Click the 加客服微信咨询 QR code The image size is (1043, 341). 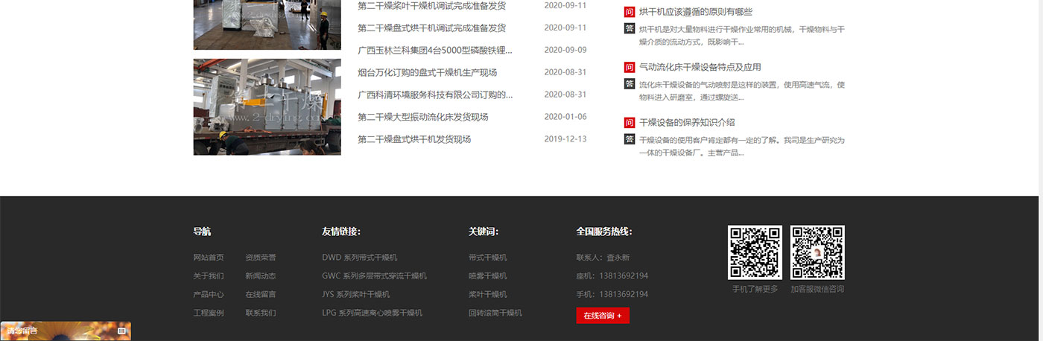(x=817, y=252)
